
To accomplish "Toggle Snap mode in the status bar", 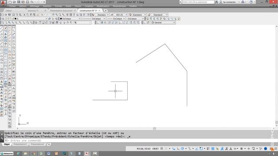I will click(x=166, y=149).
